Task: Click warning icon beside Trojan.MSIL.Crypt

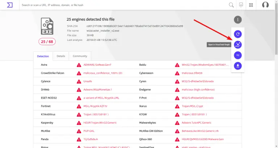Action: [x=177, y=106]
